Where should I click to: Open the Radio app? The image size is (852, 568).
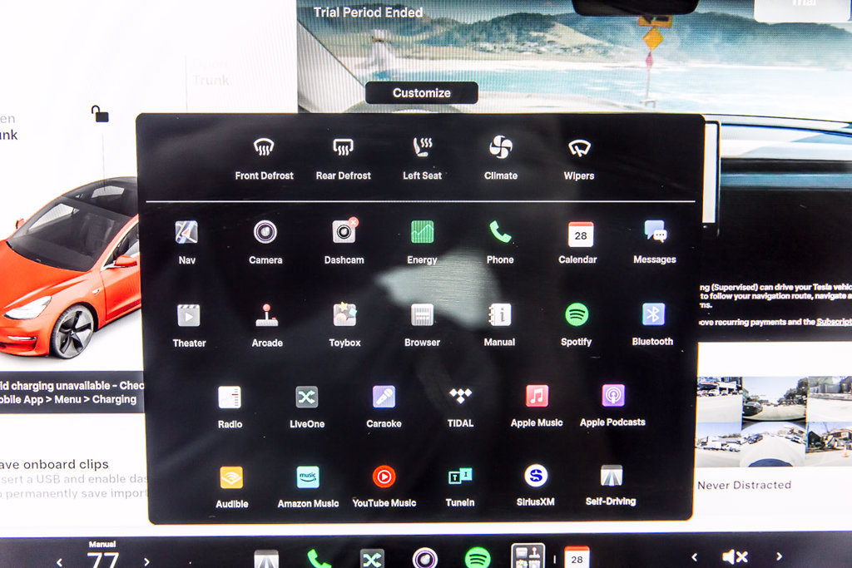click(230, 397)
